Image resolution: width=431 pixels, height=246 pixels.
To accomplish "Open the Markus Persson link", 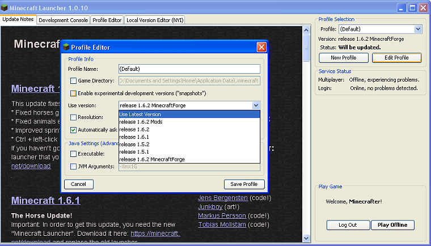I will 222,216.
